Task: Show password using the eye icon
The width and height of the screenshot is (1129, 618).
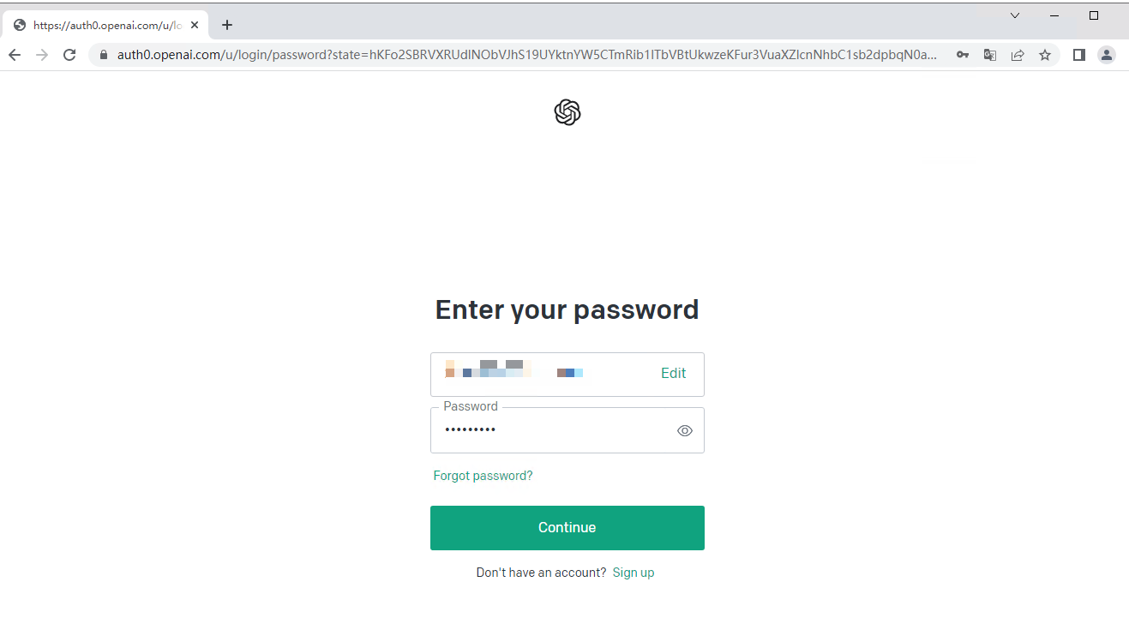Action: pos(685,431)
